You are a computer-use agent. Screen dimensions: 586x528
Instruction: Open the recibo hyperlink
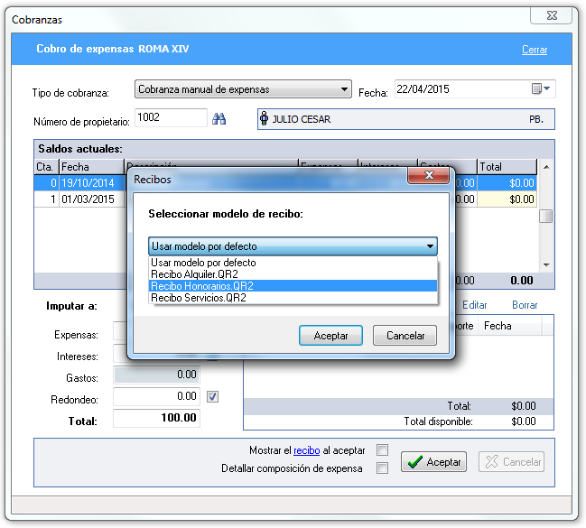[x=306, y=449]
